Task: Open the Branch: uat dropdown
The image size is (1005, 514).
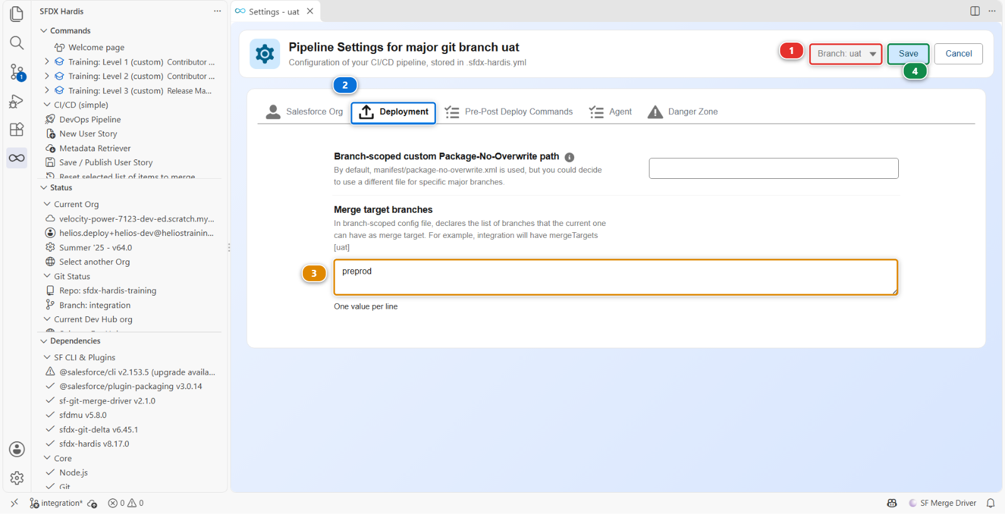Action: click(x=845, y=54)
